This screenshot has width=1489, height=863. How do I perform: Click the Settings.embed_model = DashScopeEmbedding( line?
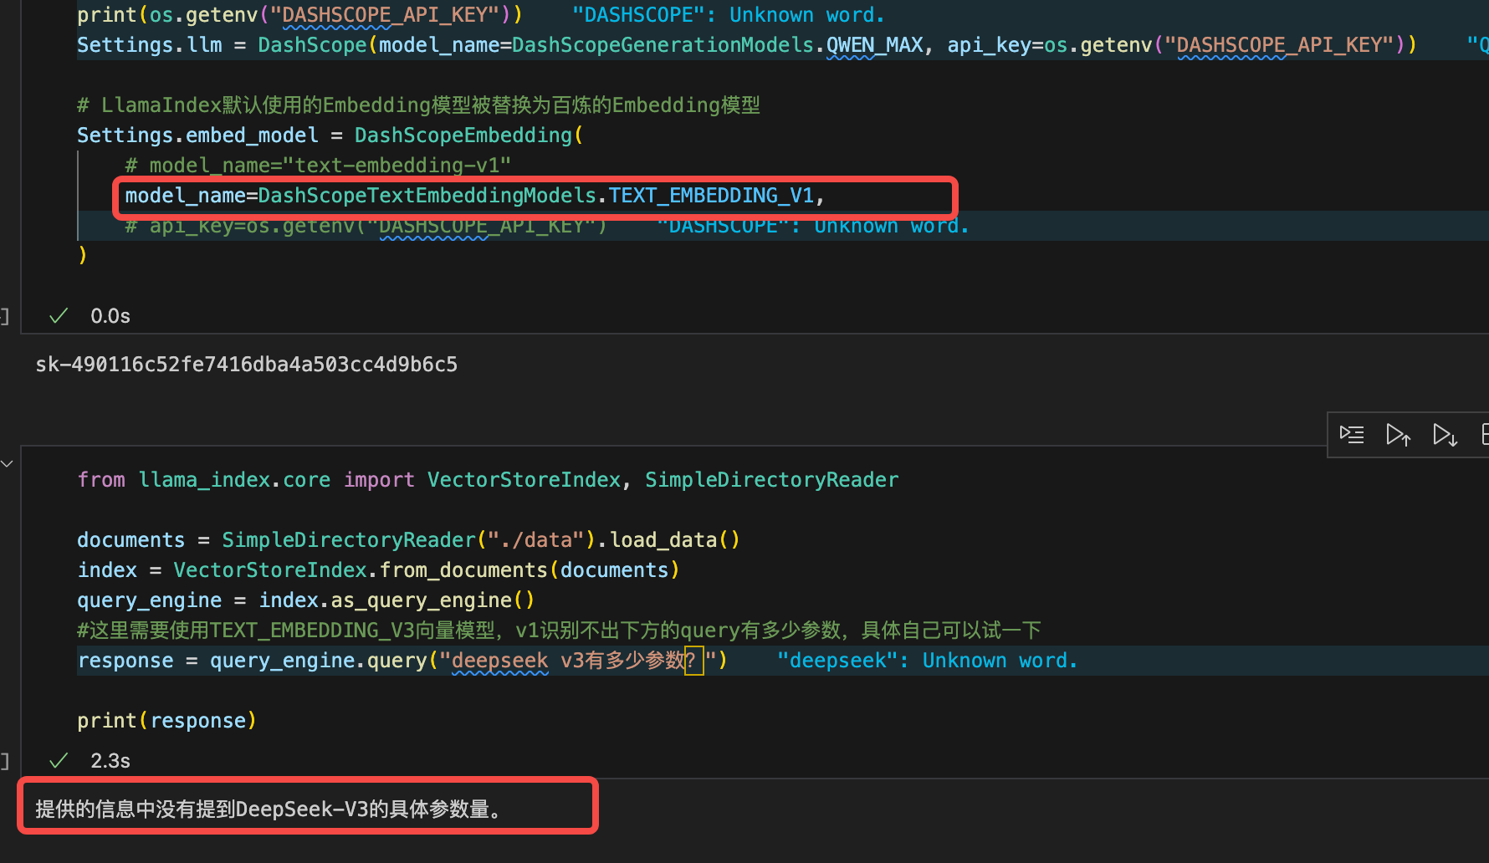click(330, 135)
